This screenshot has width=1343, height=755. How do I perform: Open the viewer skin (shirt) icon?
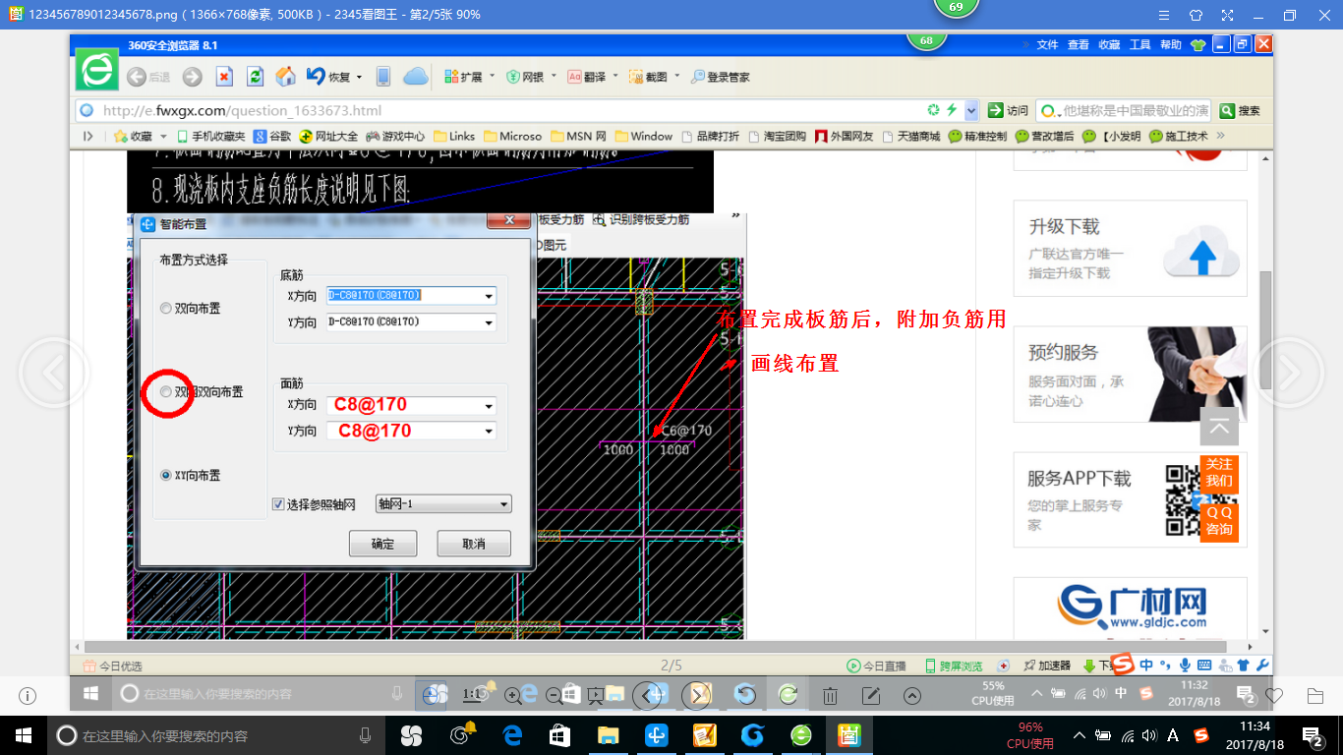click(x=1196, y=15)
